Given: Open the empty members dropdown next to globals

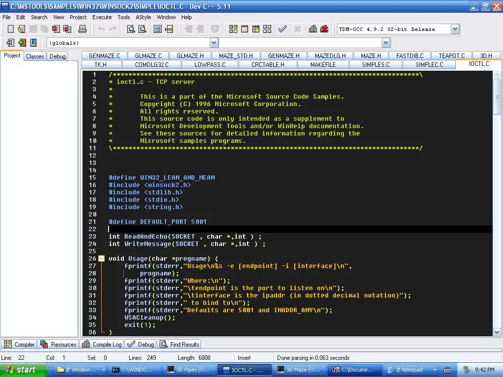Looking at the screenshot, I should point(386,43).
